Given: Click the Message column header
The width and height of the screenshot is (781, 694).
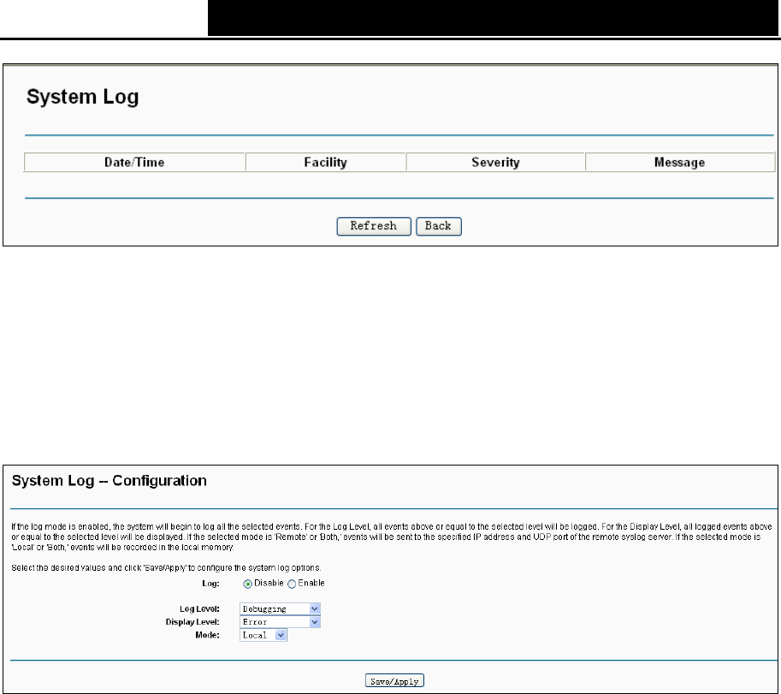Looking at the screenshot, I should coord(680,163).
